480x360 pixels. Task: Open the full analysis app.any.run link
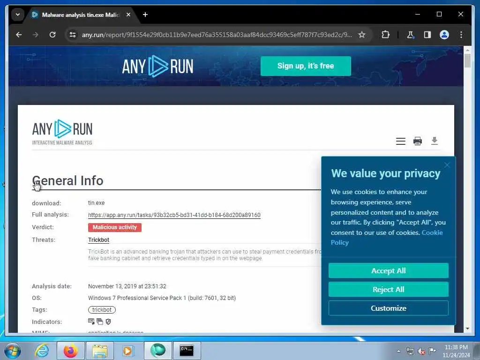(x=174, y=215)
